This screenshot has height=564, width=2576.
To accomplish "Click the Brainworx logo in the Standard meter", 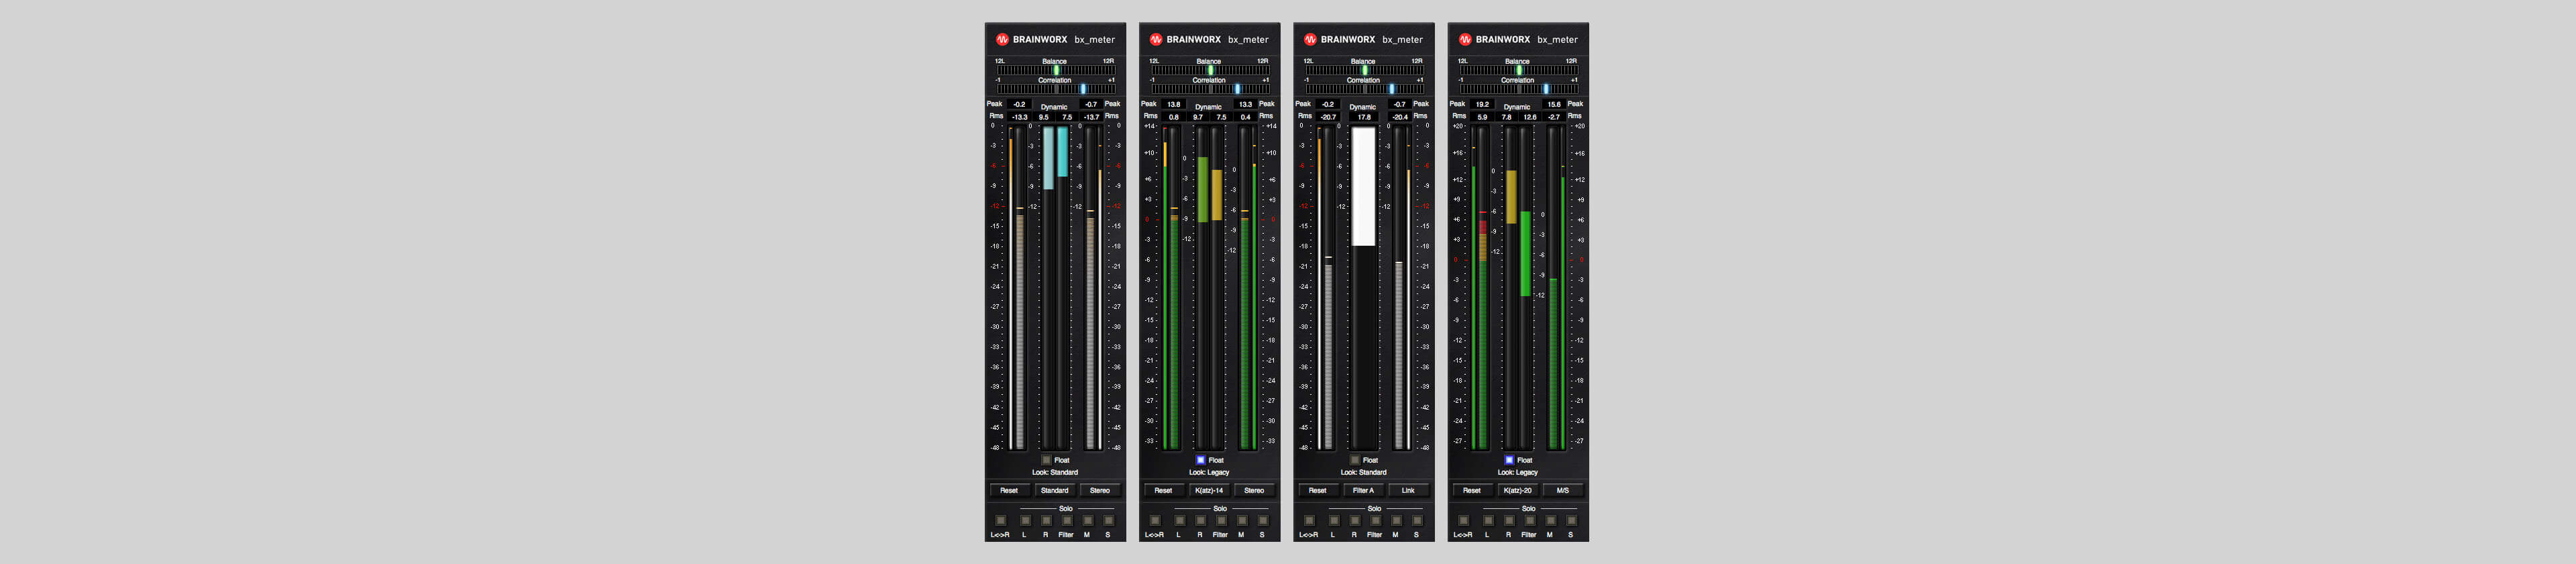I will click(x=1002, y=39).
